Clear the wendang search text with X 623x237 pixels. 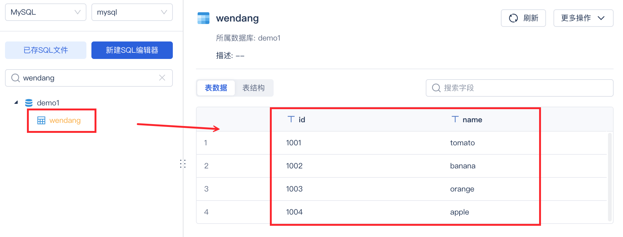click(162, 78)
